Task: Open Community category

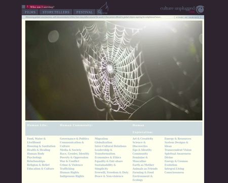Action: point(140,154)
